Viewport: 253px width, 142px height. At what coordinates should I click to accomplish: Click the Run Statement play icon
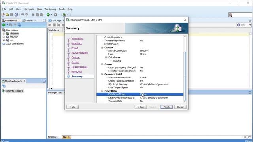(50, 25)
